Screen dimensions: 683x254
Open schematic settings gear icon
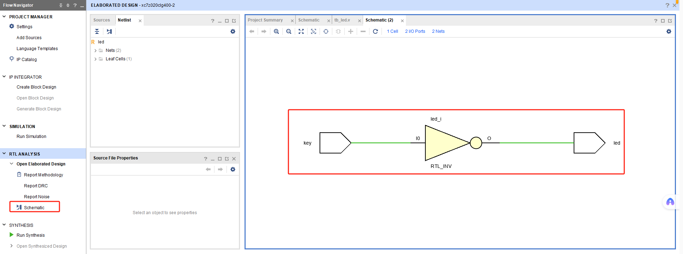(668, 31)
